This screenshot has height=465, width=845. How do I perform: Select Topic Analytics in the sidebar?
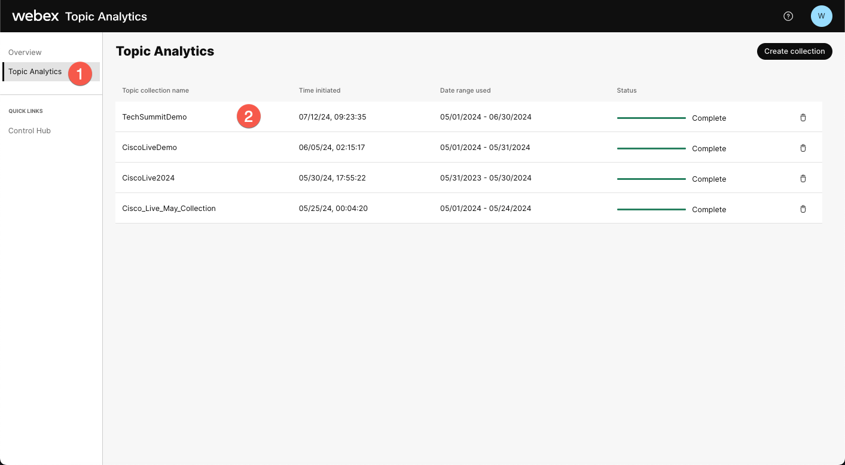click(35, 71)
